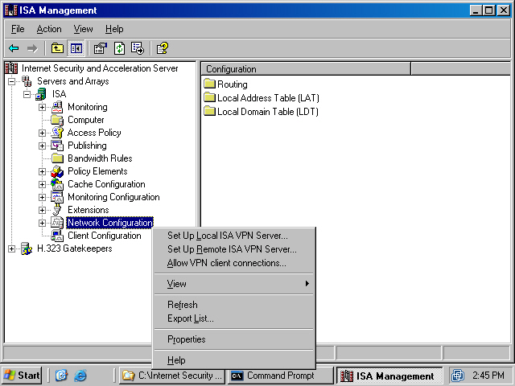Viewport: 515px width, 386px height.
Task: Collapse the Servers and Arrays node
Action: click(x=11, y=81)
